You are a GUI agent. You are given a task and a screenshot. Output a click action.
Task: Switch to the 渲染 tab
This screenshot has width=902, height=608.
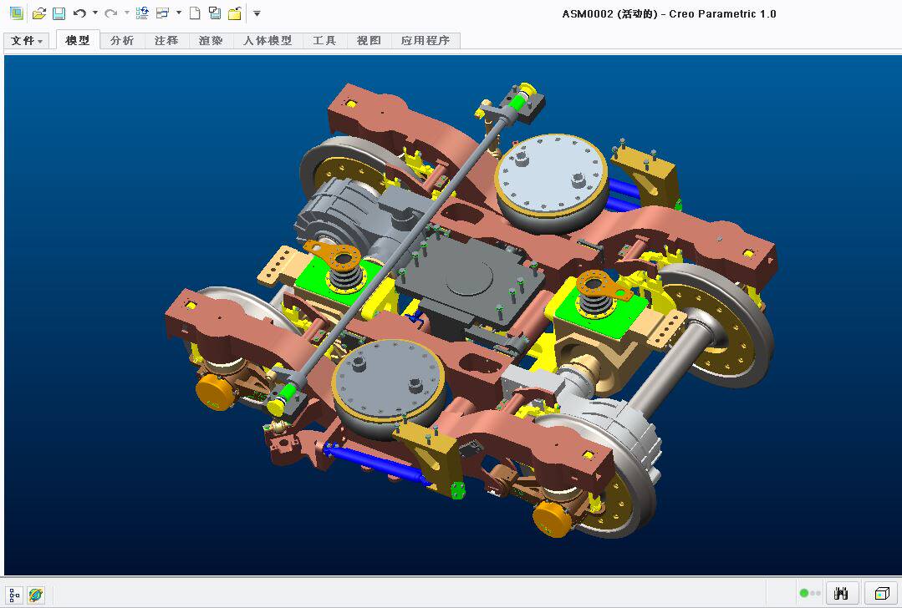point(211,41)
